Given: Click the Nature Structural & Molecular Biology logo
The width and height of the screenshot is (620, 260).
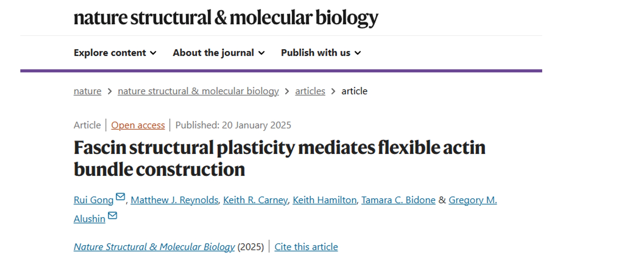Looking at the screenshot, I should (226, 18).
